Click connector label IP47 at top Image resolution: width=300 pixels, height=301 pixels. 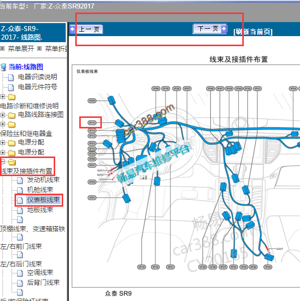pos(220,88)
